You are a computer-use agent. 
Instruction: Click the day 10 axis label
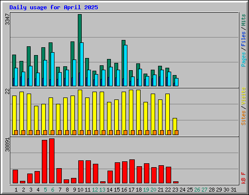[80, 190]
